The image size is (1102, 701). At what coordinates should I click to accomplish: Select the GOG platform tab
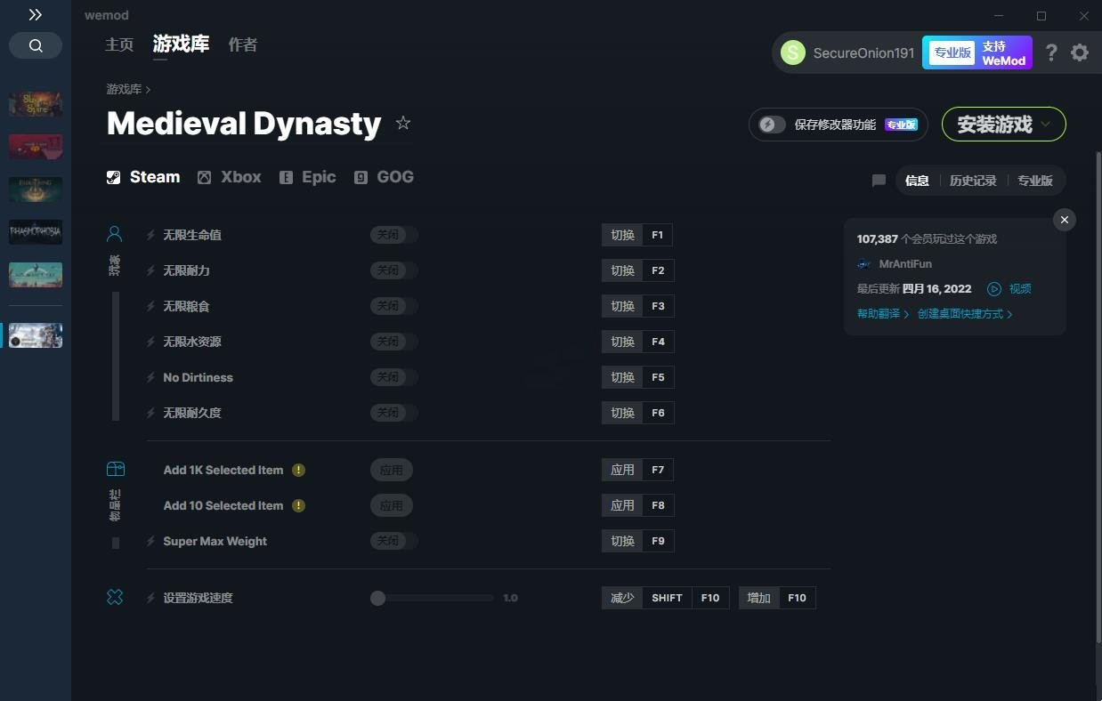384,177
